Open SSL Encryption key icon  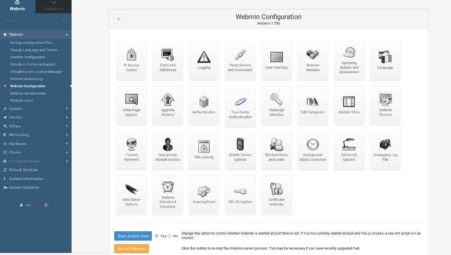(240, 195)
